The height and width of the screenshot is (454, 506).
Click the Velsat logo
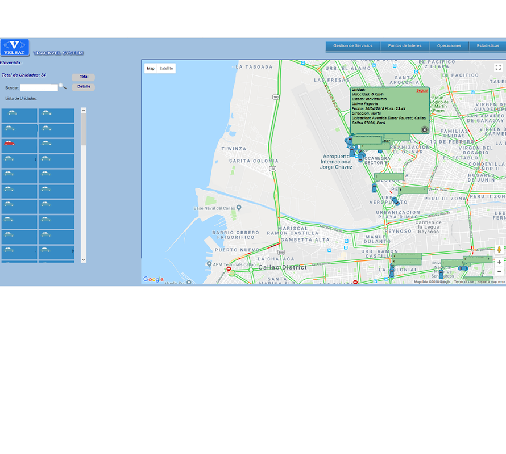(x=15, y=48)
